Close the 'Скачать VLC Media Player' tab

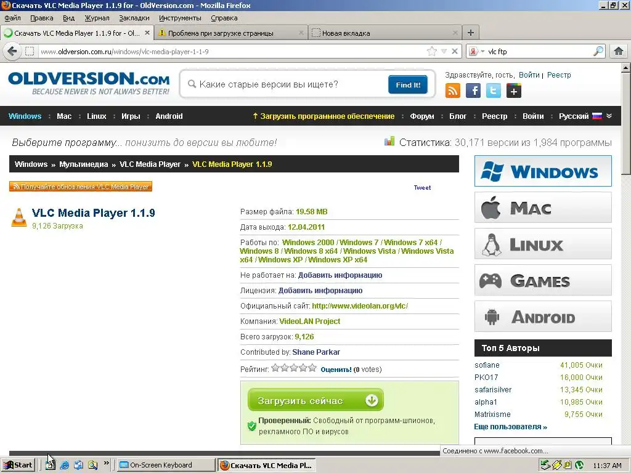click(x=147, y=33)
